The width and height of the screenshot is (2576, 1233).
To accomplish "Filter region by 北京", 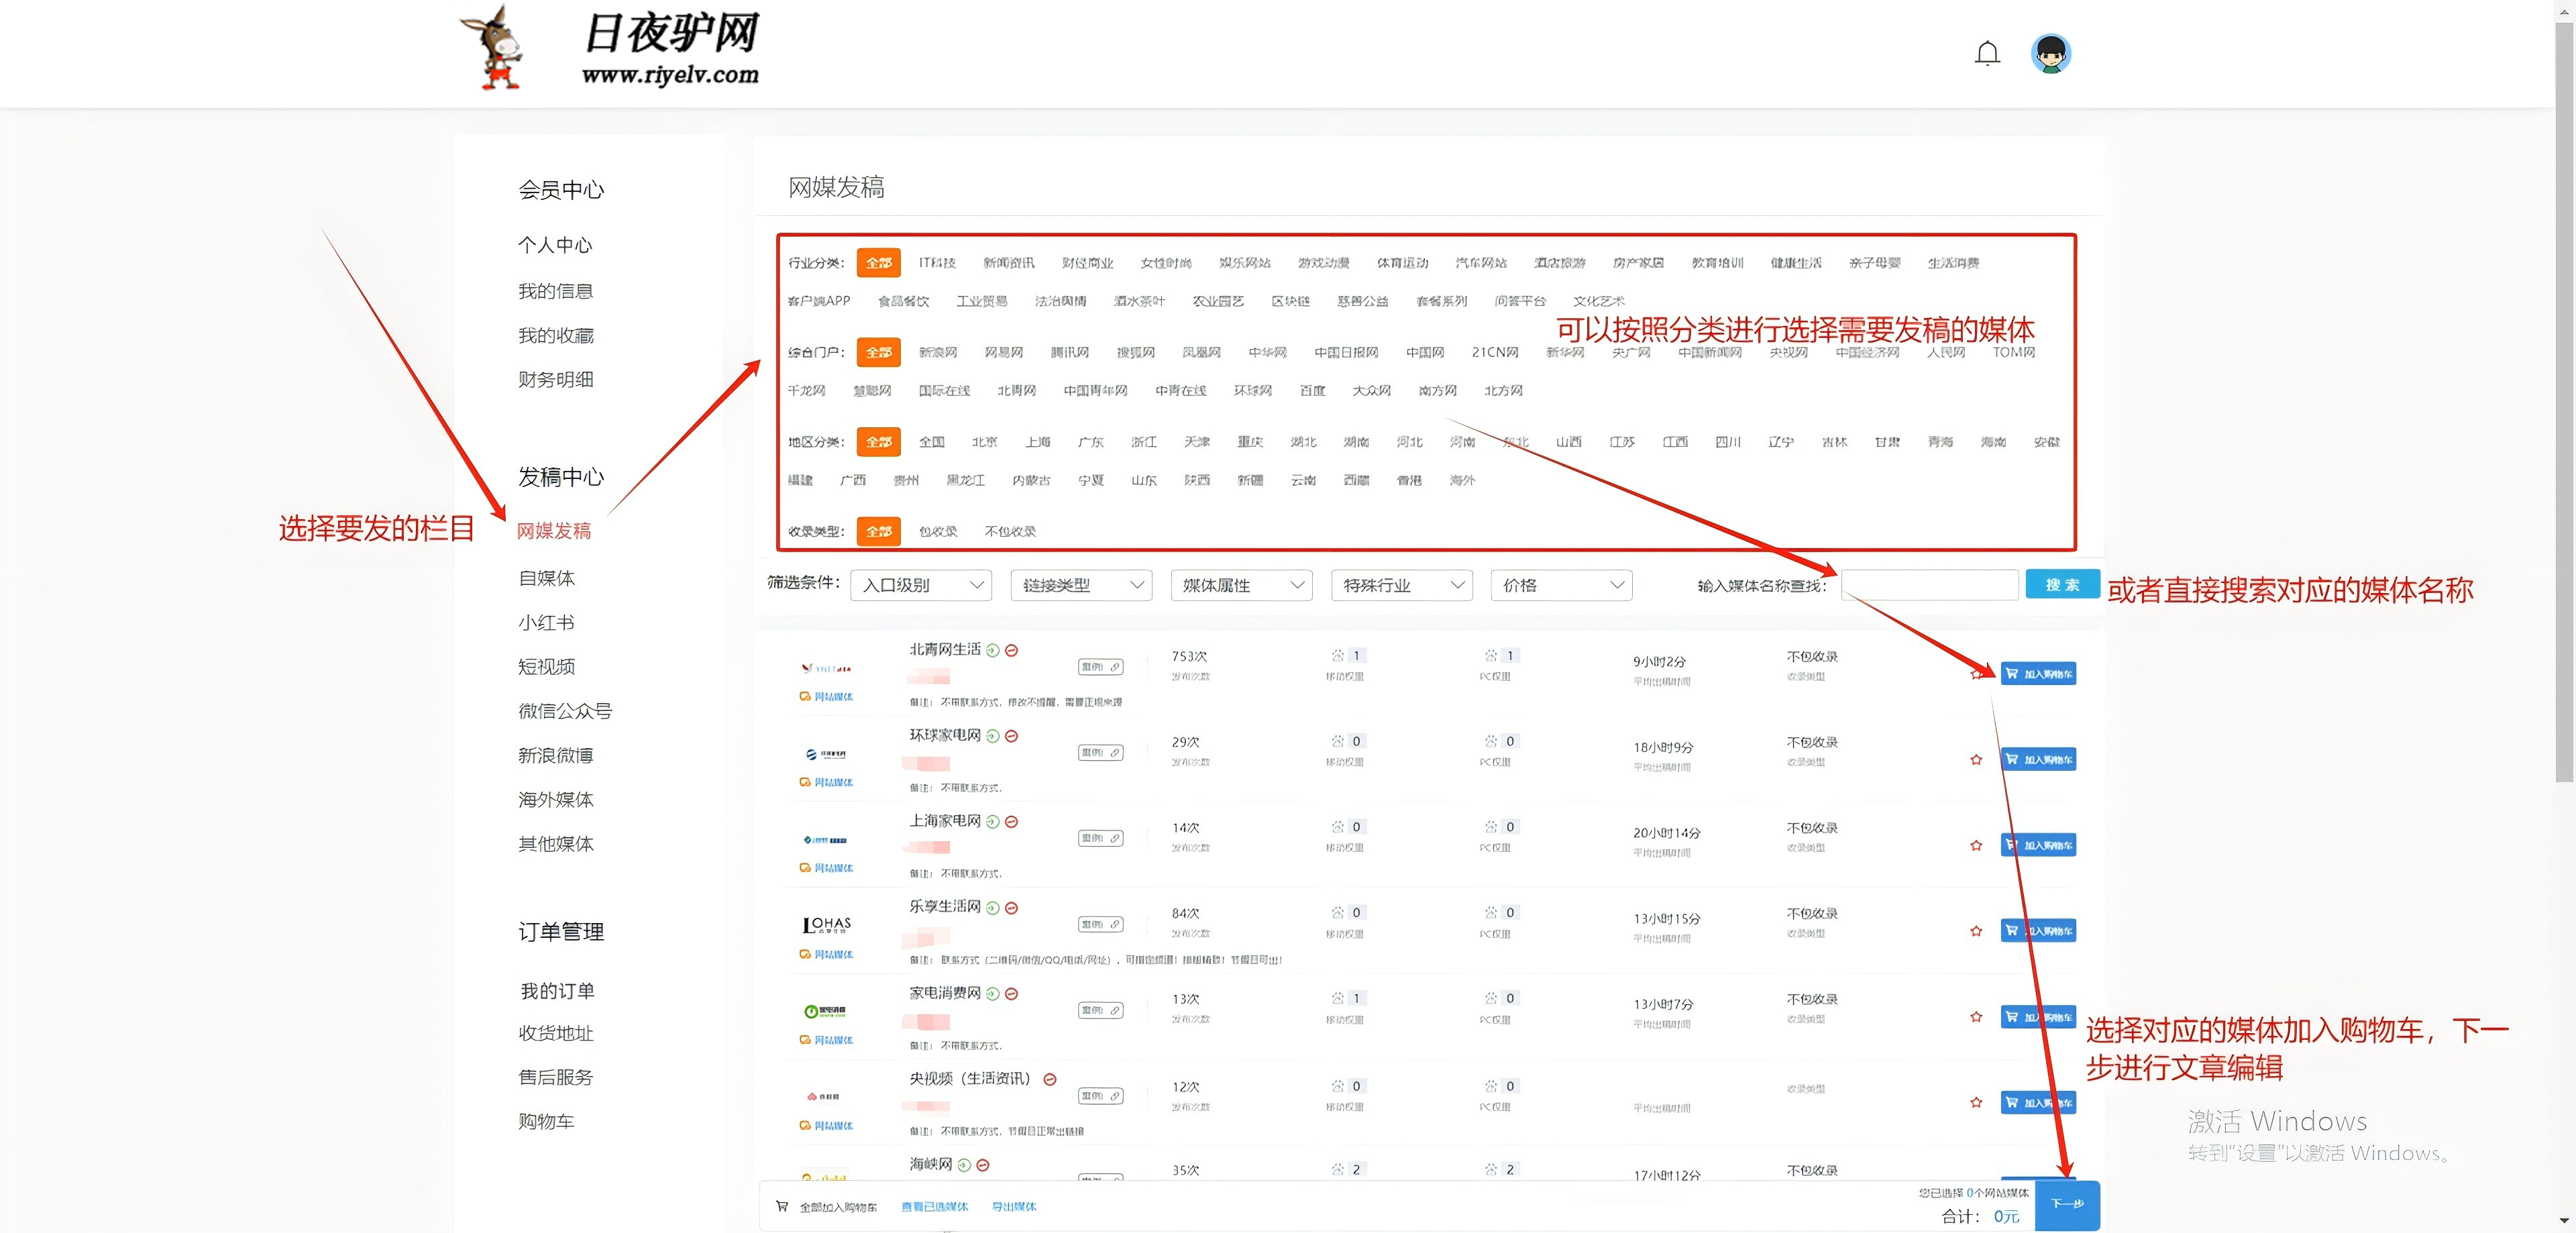I will pos(985,442).
